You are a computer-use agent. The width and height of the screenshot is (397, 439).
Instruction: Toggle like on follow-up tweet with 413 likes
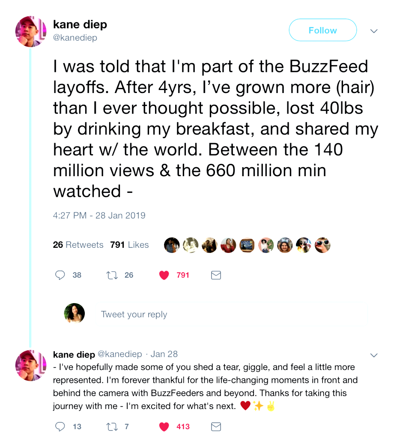[x=164, y=427]
